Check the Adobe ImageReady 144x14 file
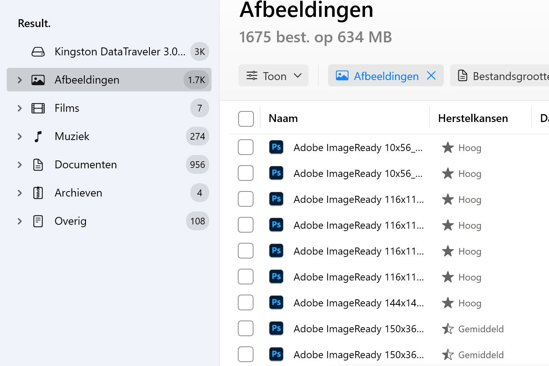The image size is (549, 366). pyautogui.click(x=246, y=302)
